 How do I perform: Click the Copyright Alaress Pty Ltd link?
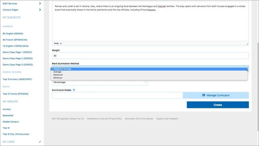68,119
